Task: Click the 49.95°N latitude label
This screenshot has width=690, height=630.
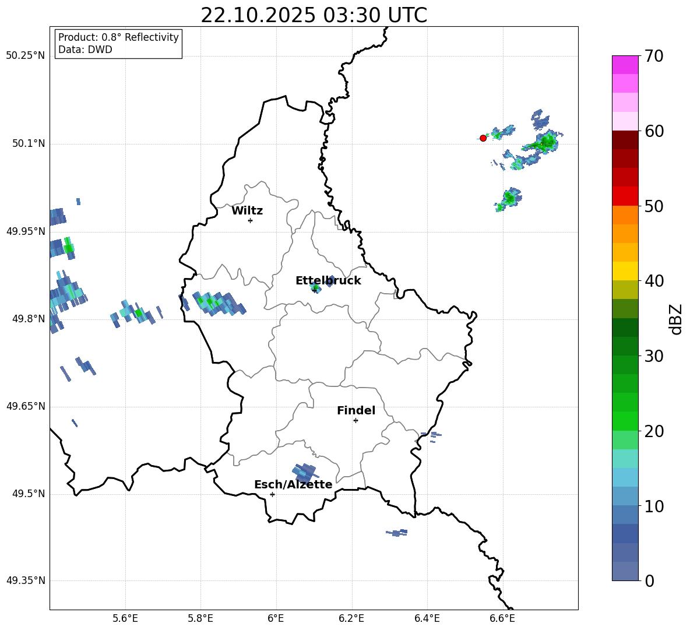Action: click(x=26, y=231)
